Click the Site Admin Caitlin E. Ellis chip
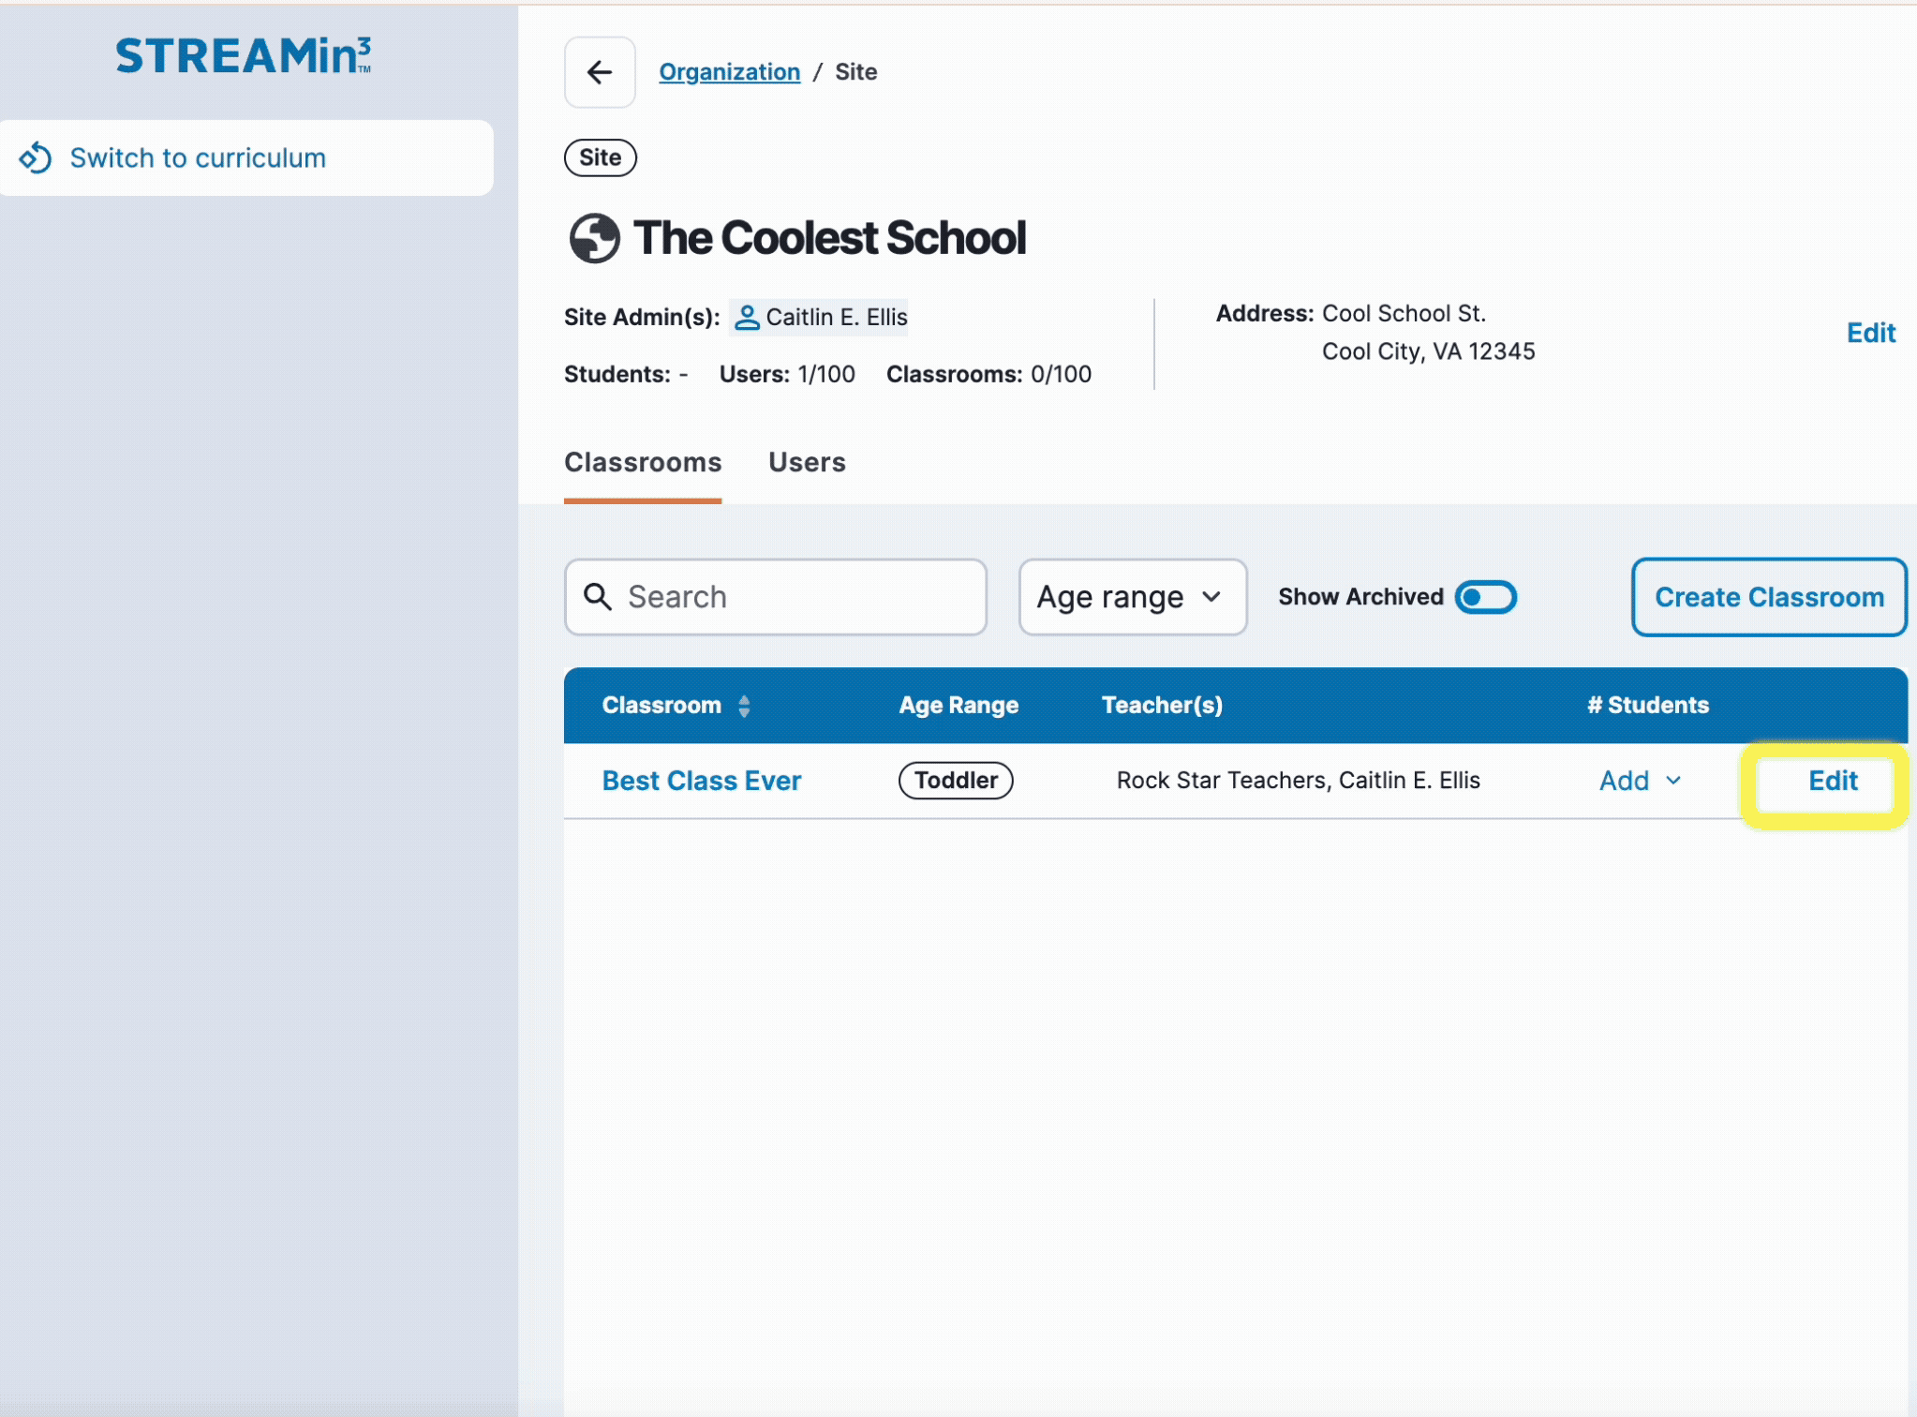 pos(819,317)
